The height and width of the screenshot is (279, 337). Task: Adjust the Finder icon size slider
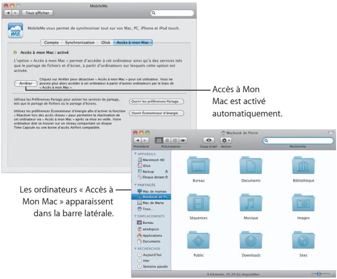[319, 274]
